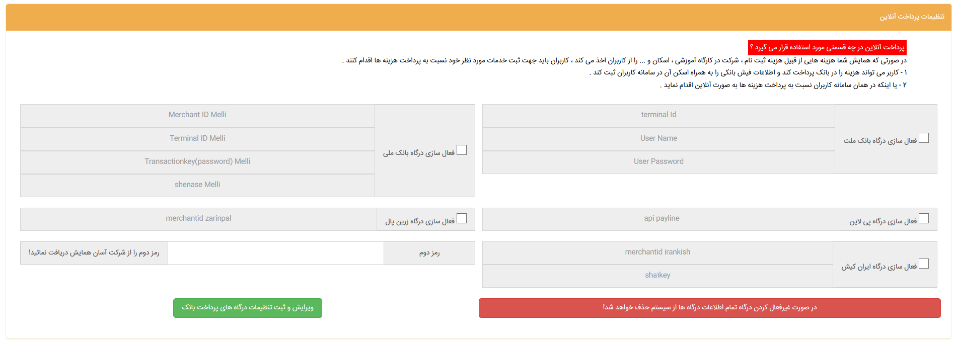Focus the User Name field
The image size is (954, 341).
pos(658,138)
